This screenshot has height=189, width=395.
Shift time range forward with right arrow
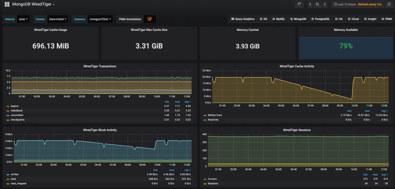pyautogui.click(x=325, y=4)
